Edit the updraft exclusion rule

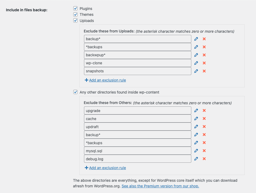196,127
